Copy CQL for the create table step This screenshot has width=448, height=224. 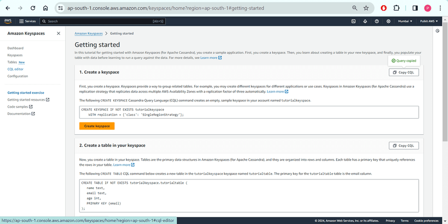click(403, 146)
